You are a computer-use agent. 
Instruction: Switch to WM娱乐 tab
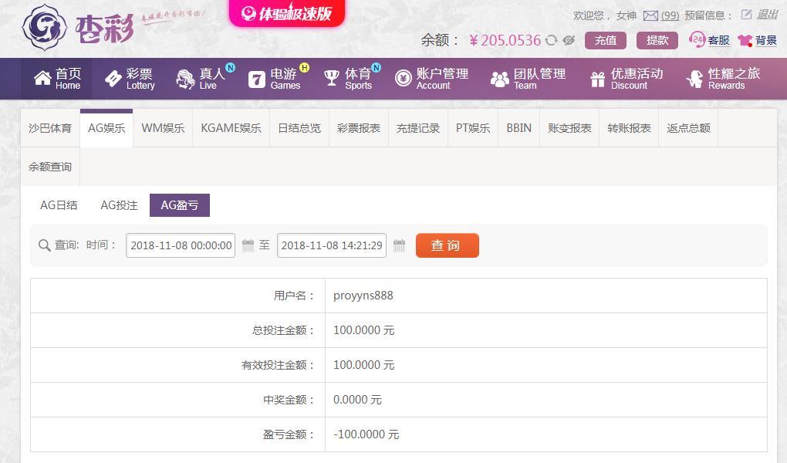click(x=163, y=128)
